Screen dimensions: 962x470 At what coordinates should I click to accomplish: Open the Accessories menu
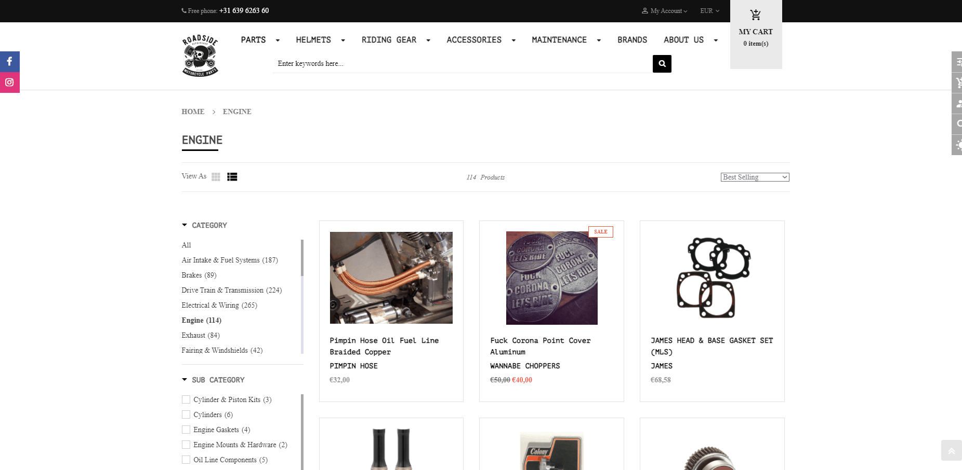pos(474,40)
